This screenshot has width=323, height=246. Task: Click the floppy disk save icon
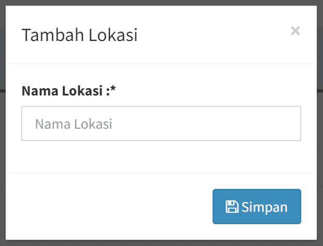pyautogui.click(x=232, y=207)
